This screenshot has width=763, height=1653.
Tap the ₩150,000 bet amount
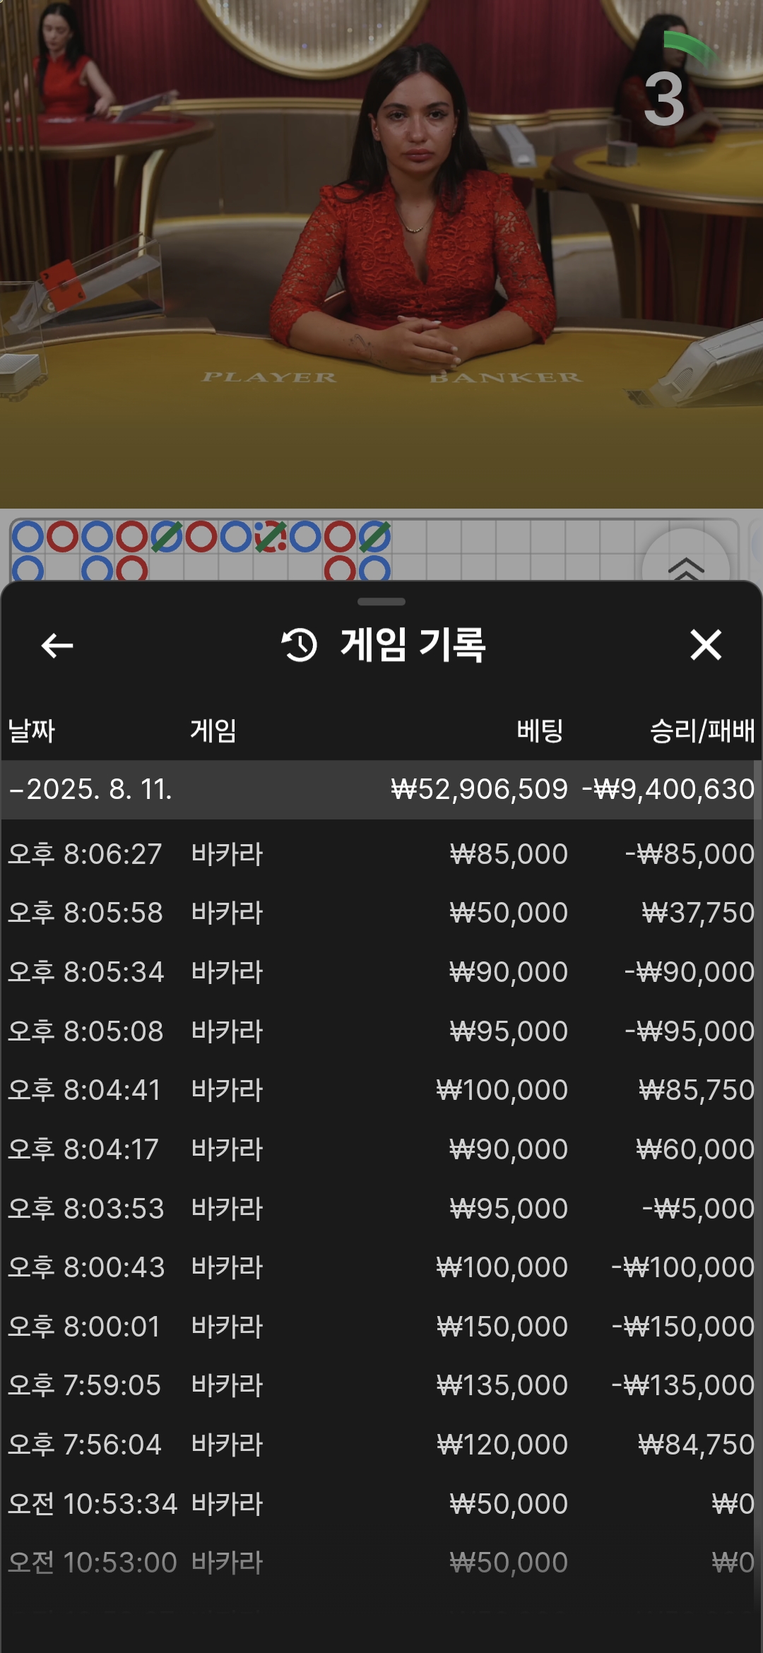tap(502, 1327)
